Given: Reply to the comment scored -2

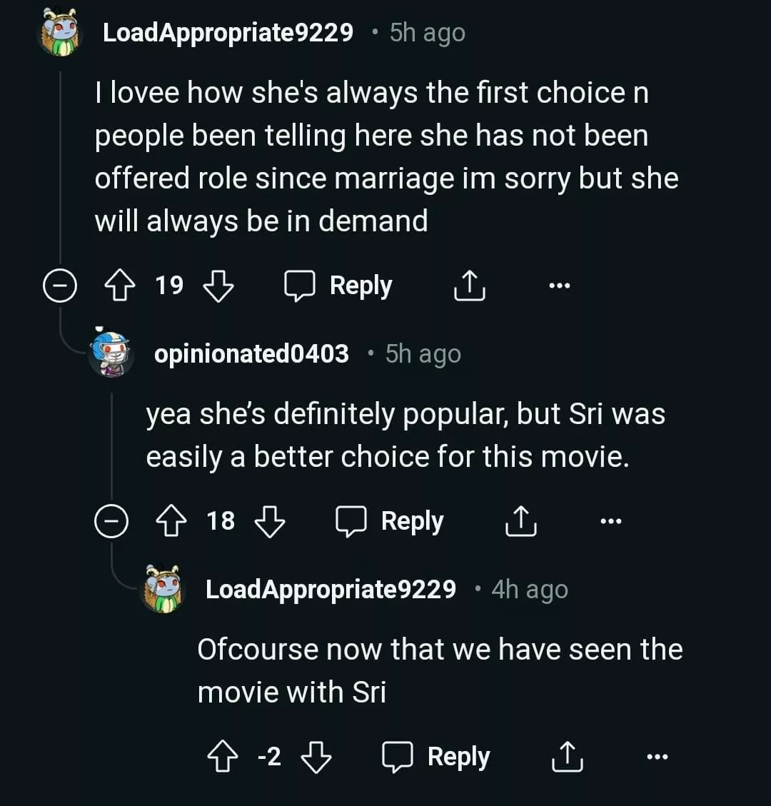Looking at the screenshot, I should tap(437, 757).
